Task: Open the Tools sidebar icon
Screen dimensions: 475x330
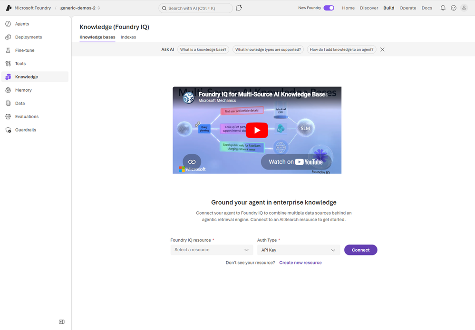Action: point(8,64)
